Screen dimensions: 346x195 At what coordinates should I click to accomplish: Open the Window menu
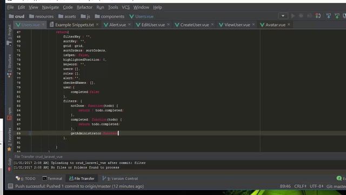pos(141,7)
